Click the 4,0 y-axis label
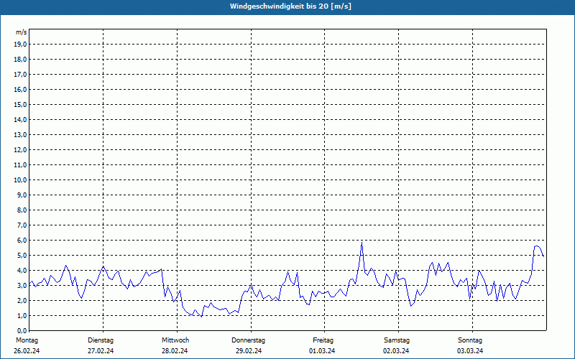 pyautogui.click(x=22, y=271)
